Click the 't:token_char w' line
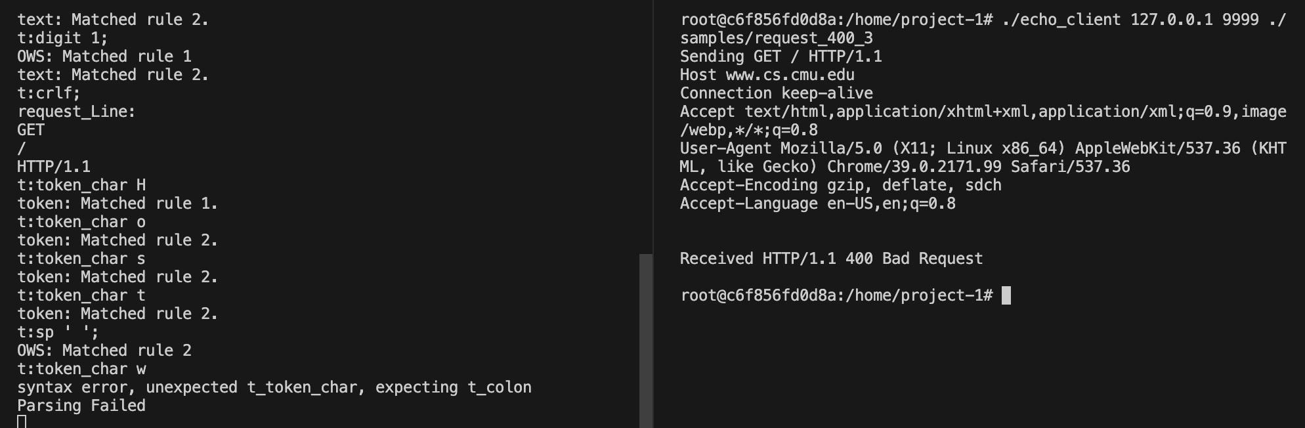The height and width of the screenshot is (428, 1305). pos(81,369)
